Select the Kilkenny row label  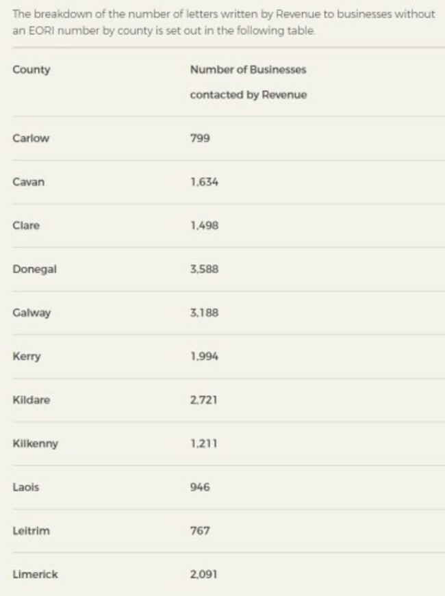pyautogui.click(x=35, y=443)
